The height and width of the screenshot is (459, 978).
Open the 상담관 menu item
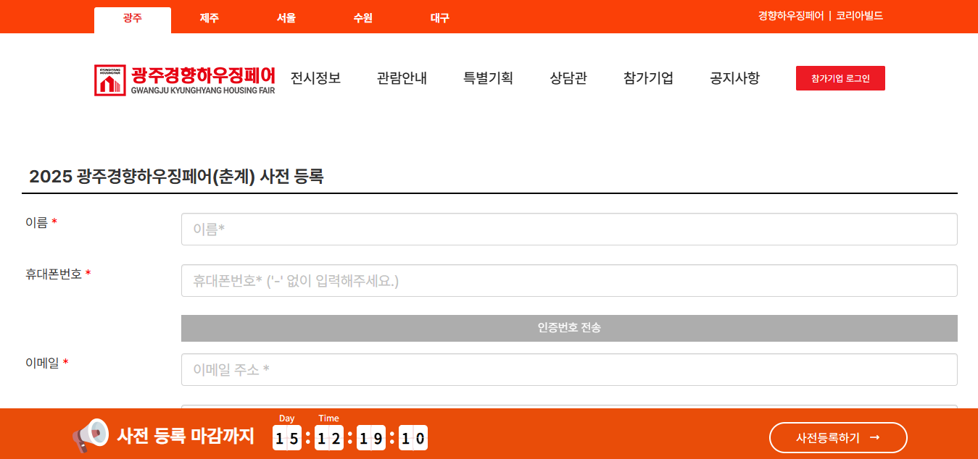point(567,78)
